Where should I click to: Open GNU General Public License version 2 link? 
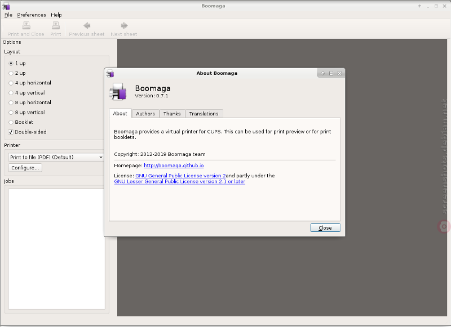(180, 176)
